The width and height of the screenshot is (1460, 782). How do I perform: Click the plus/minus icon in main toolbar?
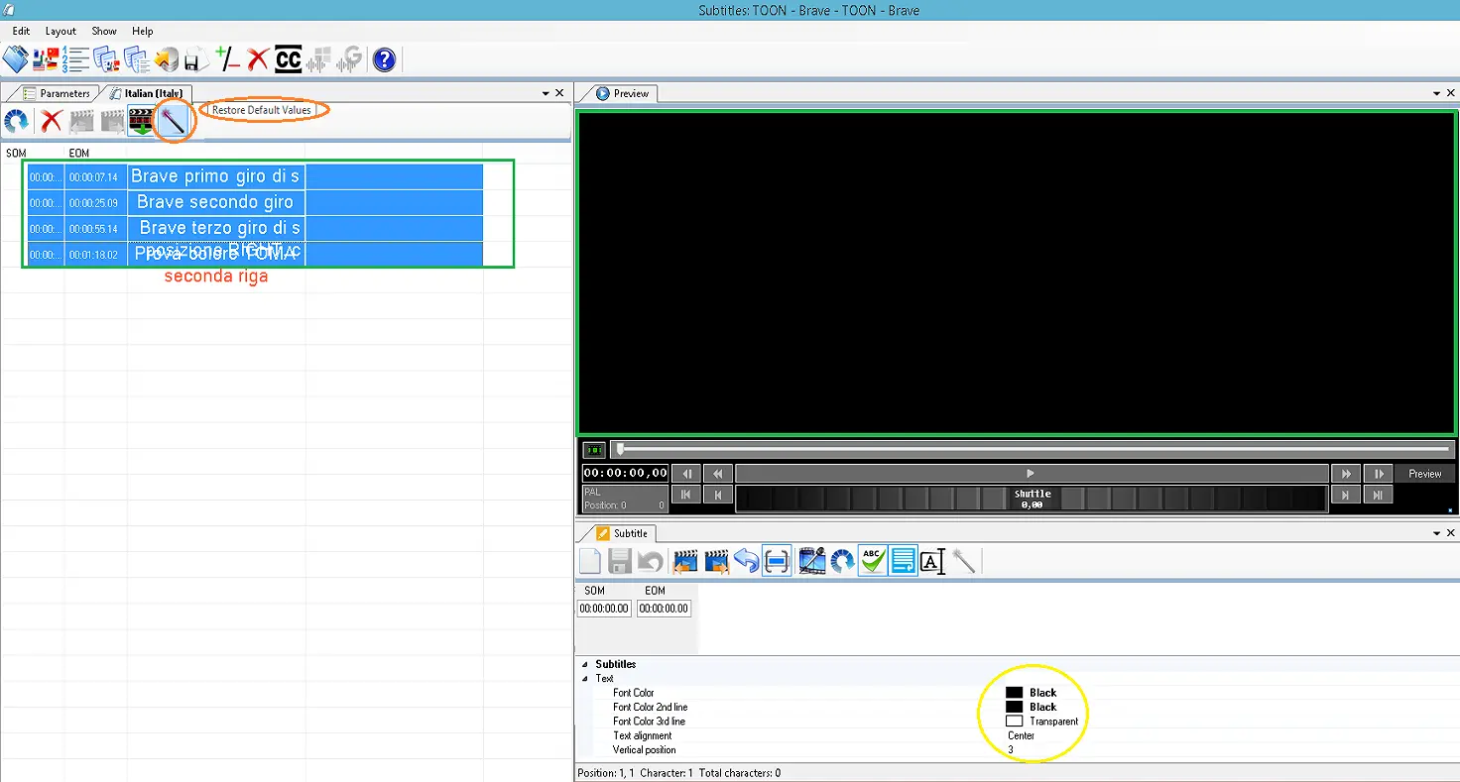click(x=228, y=59)
